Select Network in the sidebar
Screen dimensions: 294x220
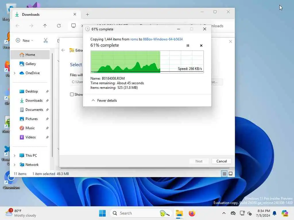click(x=29, y=165)
